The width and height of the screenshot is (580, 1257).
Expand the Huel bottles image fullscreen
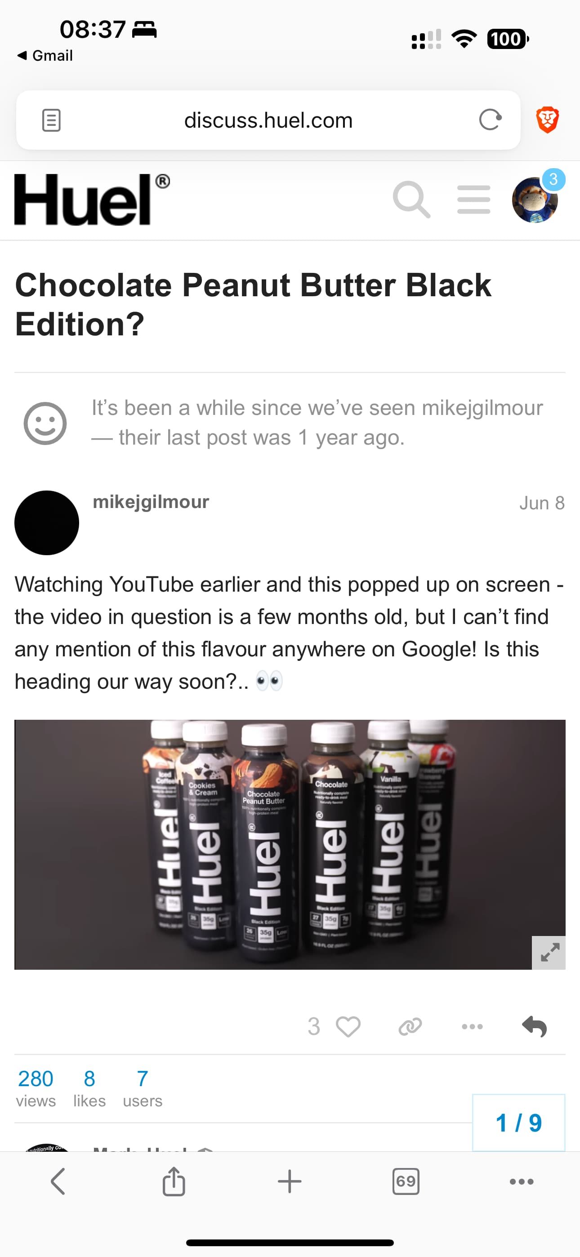coord(549,953)
